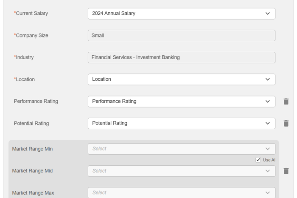
Task: Remove the Market Range group via trash icon
Action: click(x=286, y=171)
